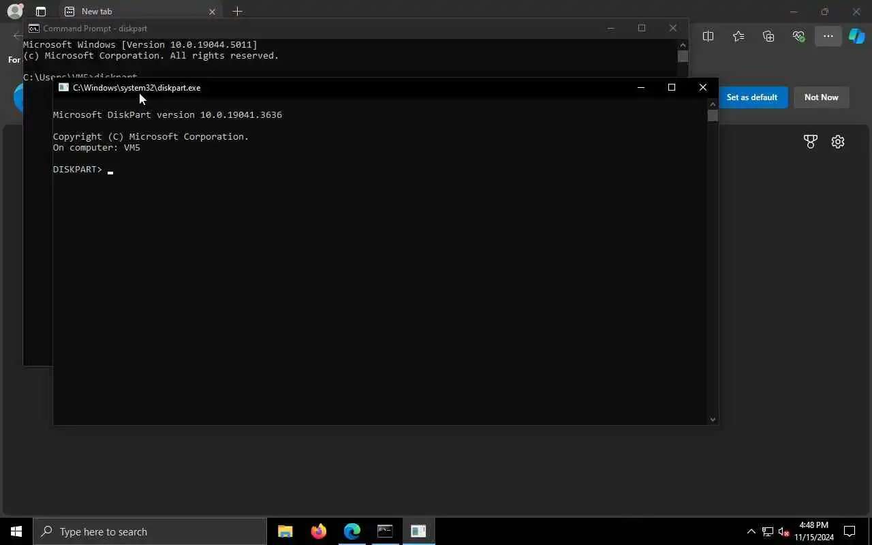Minimize the Command Prompt window
Screen dimensions: 872x545
tap(610, 29)
